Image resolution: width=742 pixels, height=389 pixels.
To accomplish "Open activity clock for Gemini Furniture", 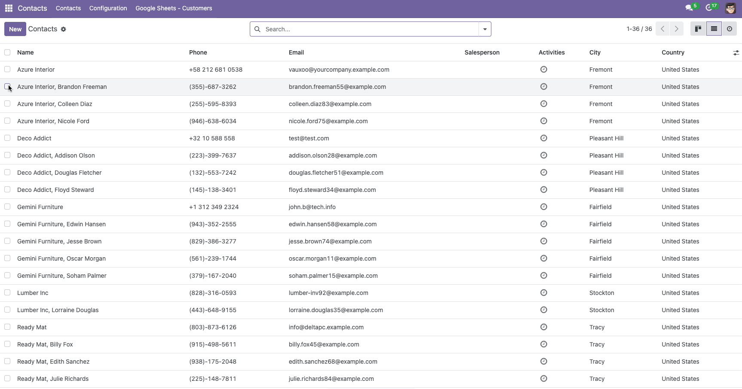I will [x=544, y=207].
